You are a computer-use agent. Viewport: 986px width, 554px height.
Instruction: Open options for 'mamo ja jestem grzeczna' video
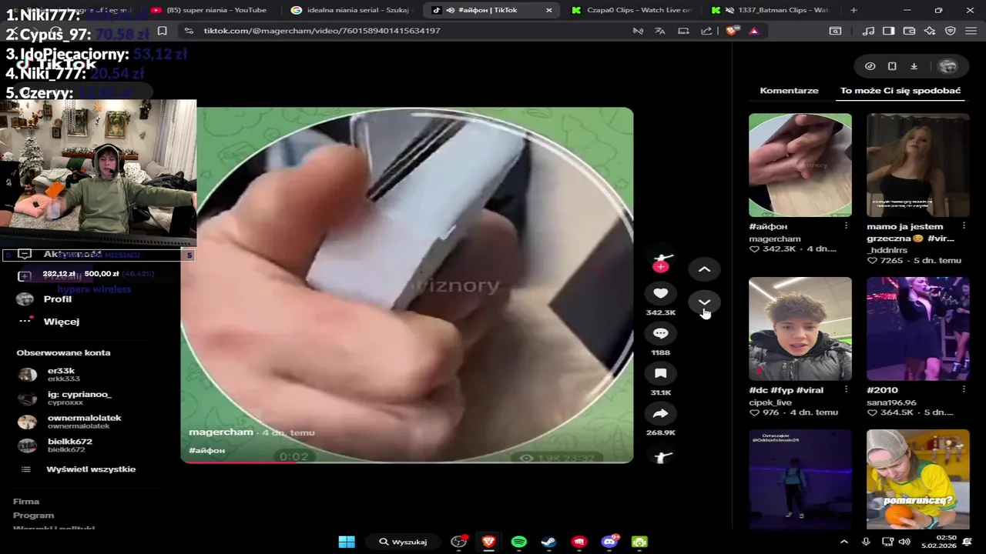click(x=964, y=226)
